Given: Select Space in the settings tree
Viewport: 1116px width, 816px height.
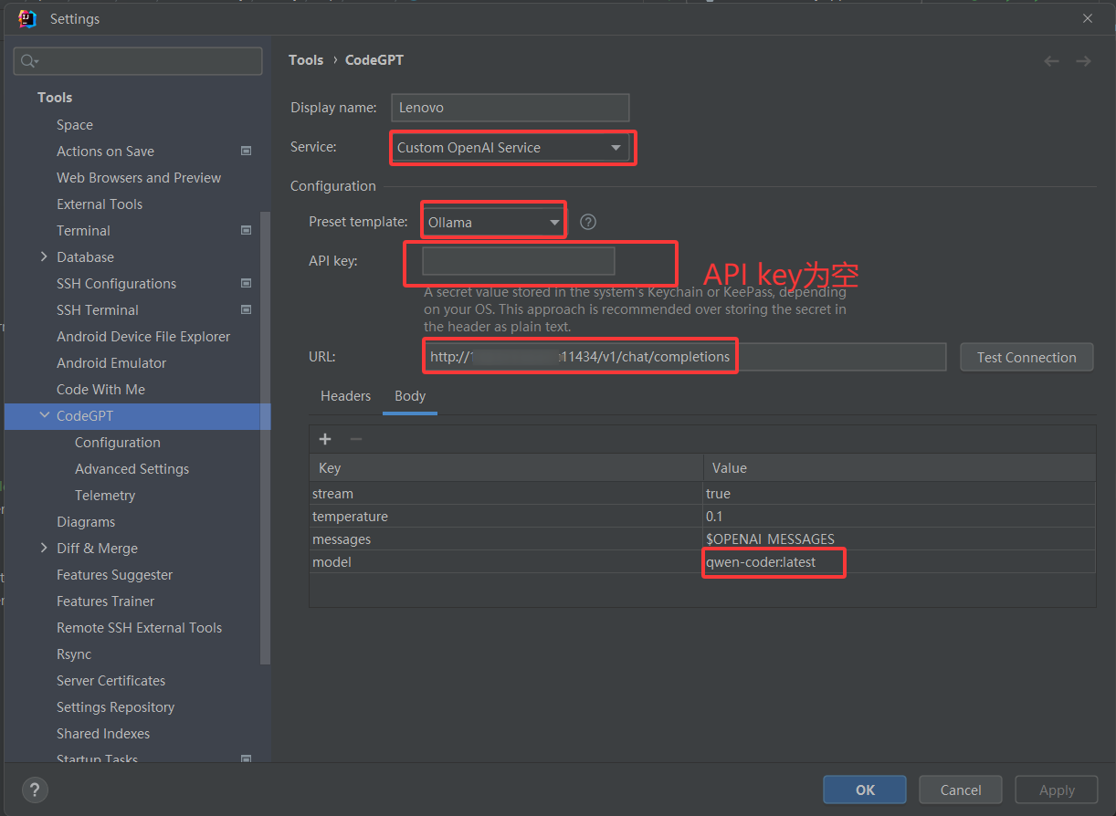Looking at the screenshot, I should point(75,124).
